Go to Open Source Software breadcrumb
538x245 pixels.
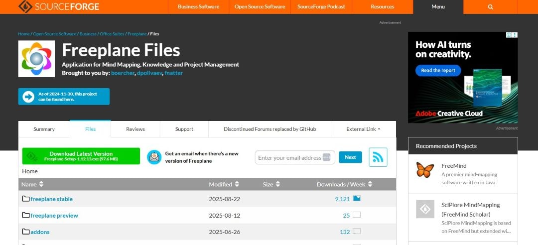(x=55, y=34)
